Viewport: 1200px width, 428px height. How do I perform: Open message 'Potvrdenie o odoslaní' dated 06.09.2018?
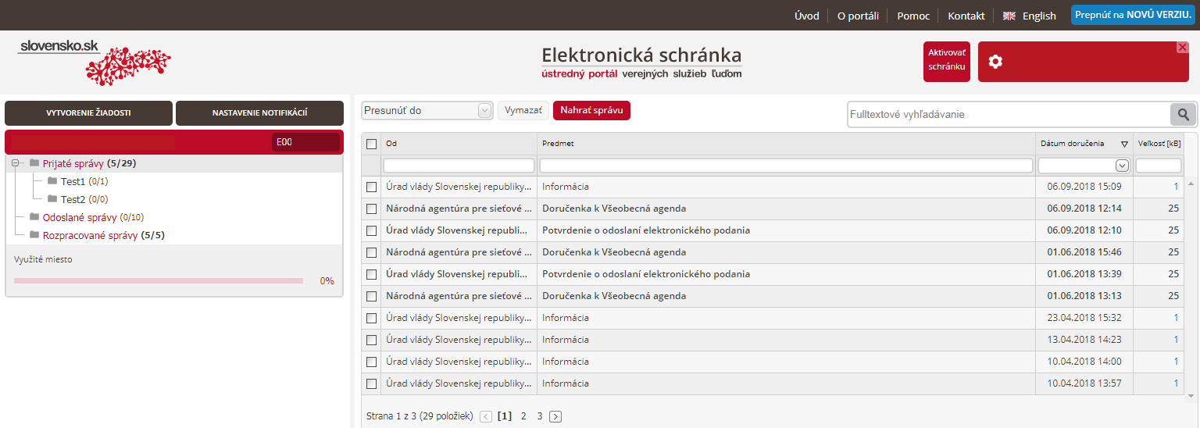(x=646, y=230)
